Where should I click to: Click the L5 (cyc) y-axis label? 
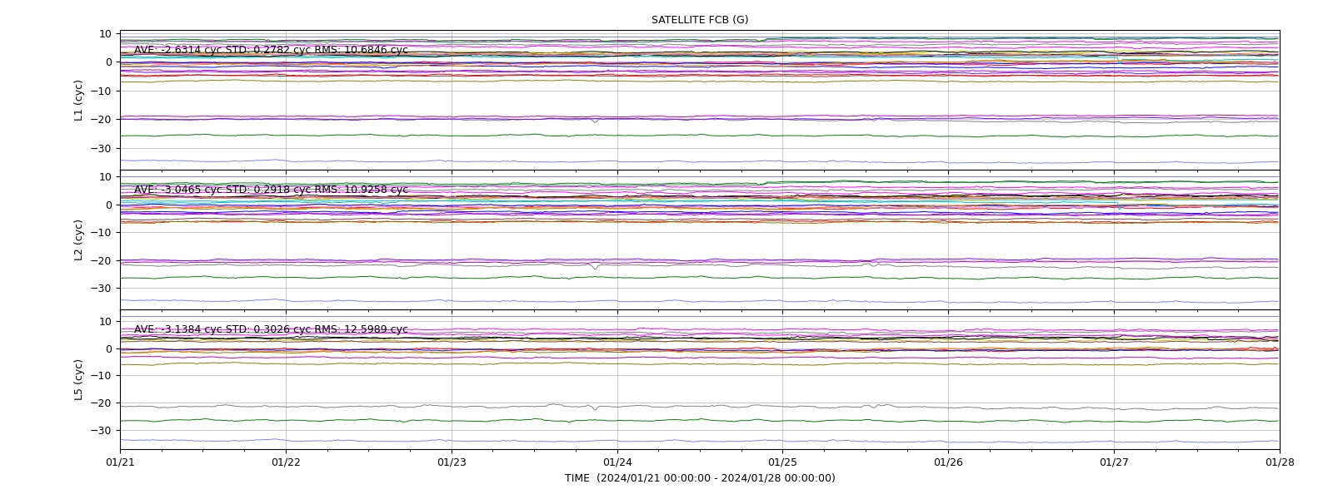point(78,380)
